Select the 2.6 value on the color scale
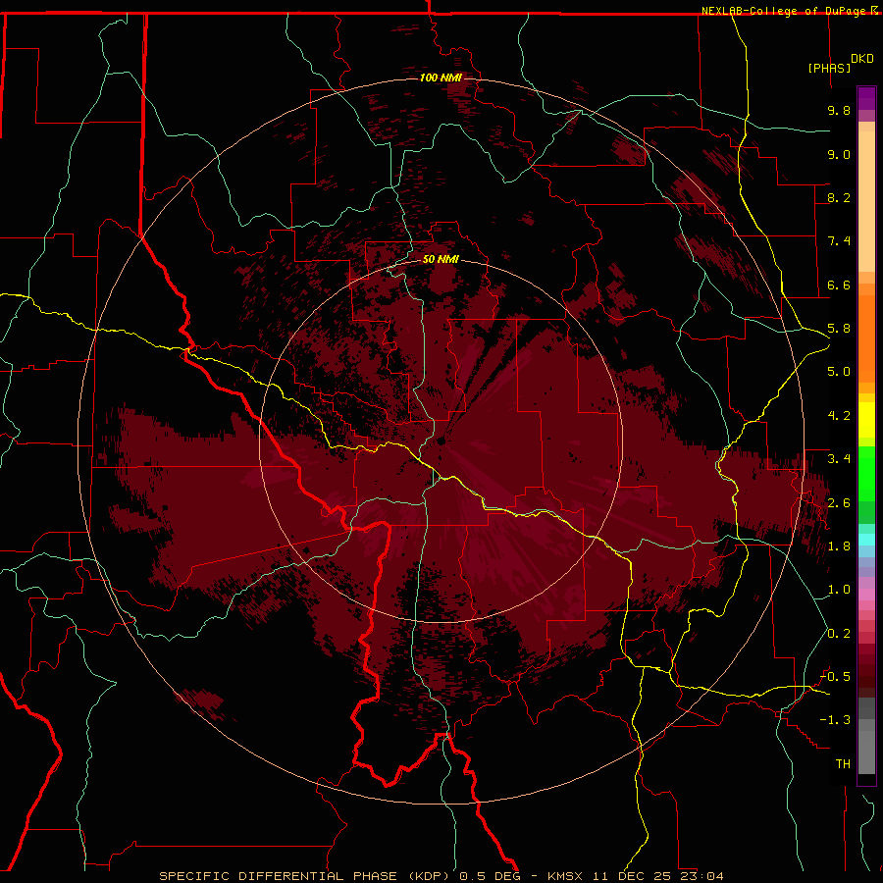Screen dimensions: 883x883 (x=839, y=502)
